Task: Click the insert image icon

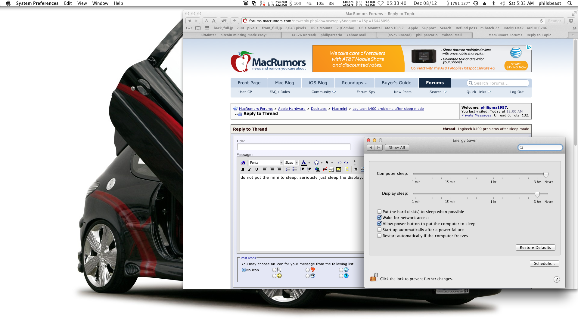Action: [x=338, y=169]
